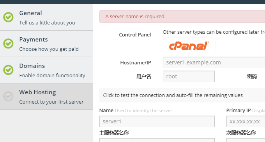Open the Payments setup step

[x=46, y=44]
